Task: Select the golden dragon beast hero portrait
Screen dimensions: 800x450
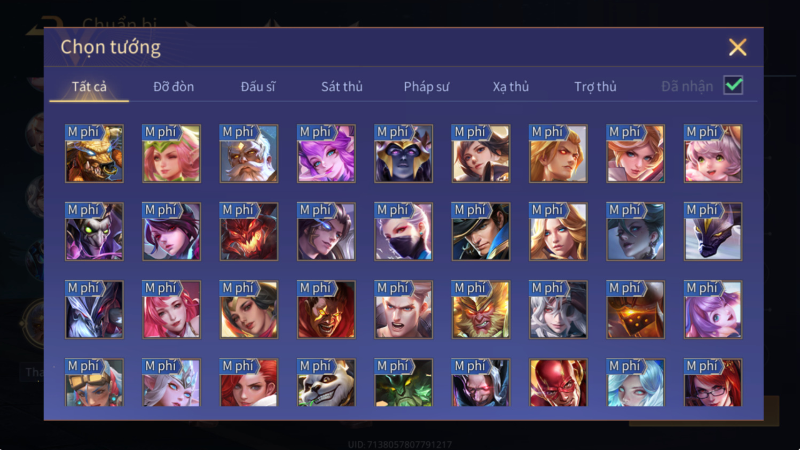Action: tap(94, 154)
